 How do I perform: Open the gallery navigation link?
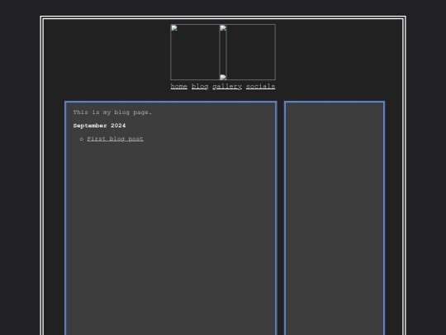[227, 86]
